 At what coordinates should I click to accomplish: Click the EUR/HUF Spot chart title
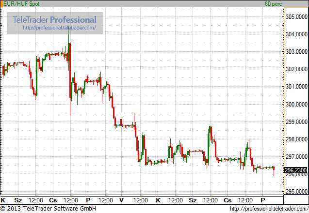click(21, 4)
